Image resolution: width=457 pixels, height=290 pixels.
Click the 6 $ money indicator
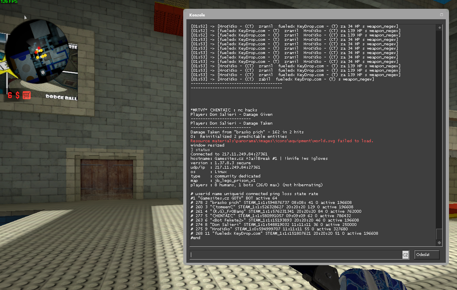pos(14,95)
